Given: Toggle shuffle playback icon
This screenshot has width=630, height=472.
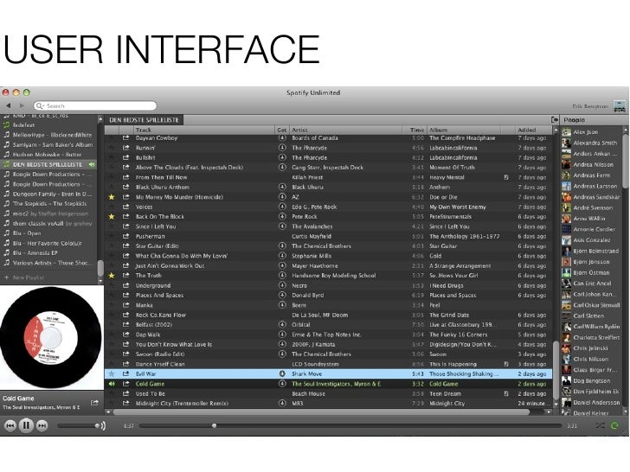Looking at the screenshot, I should [x=601, y=425].
